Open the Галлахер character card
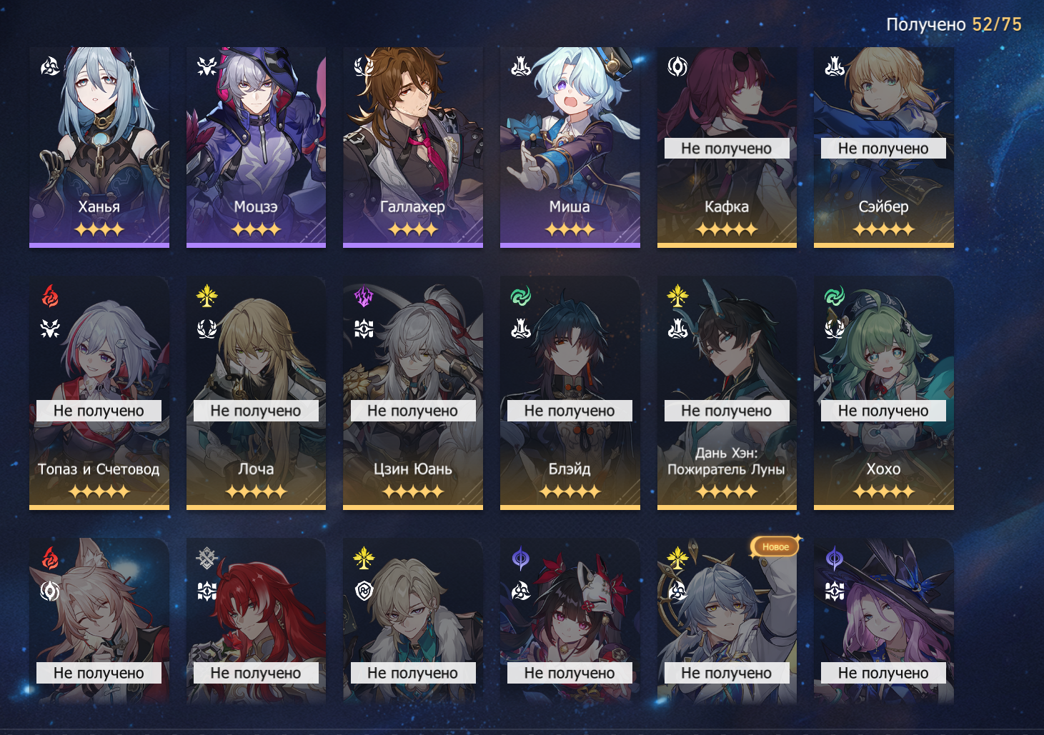This screenshot has height=735, width=1044. 413,147
